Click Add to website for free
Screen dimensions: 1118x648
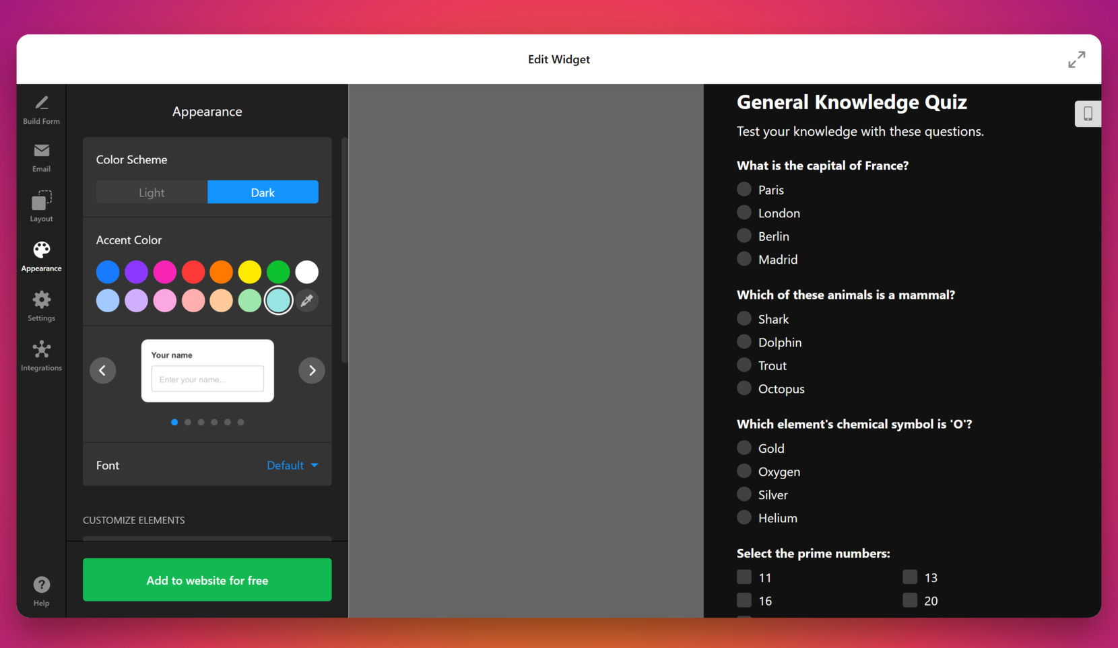[207, 579]
